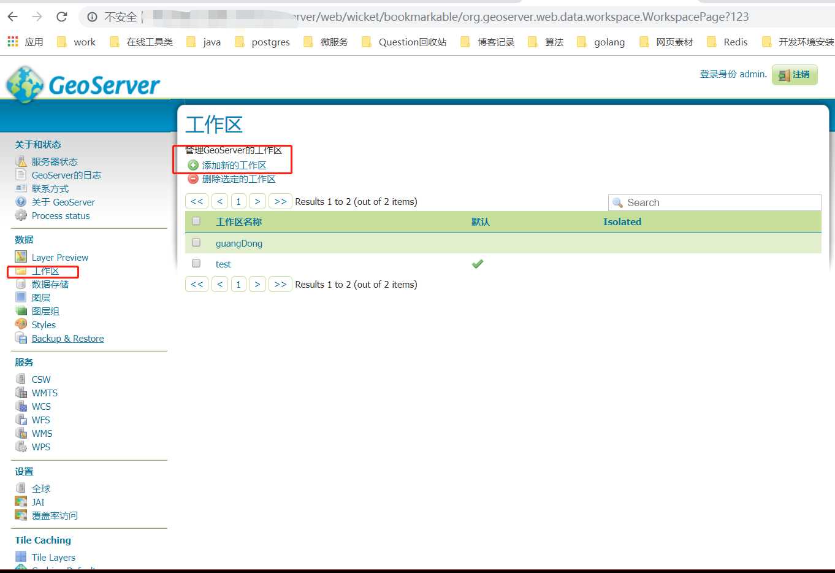Open the 微服务 bookmarks folder
Screen dimensions: 835x573
pos(326,42)
